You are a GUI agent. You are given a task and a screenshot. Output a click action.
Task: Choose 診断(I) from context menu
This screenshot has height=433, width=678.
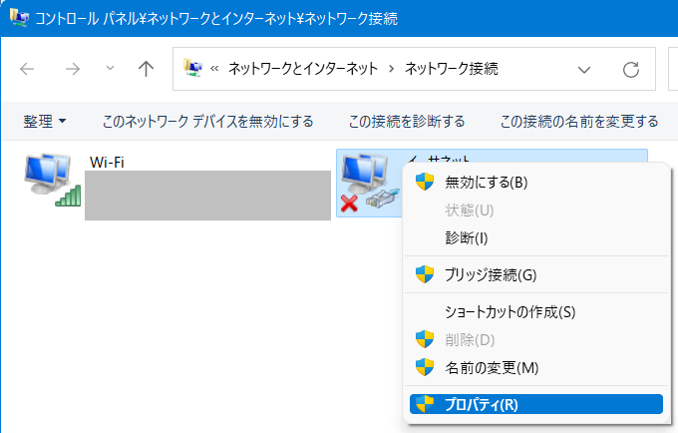point(536,237)
